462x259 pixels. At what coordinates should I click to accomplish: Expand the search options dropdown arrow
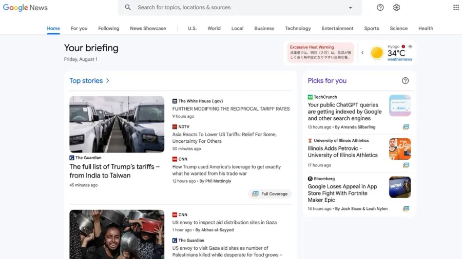(x=350, y=8)
